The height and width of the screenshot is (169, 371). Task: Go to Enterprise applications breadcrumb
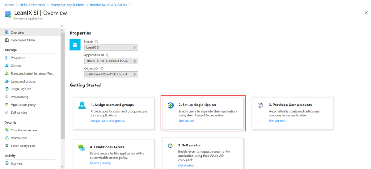tap(67, 4)
